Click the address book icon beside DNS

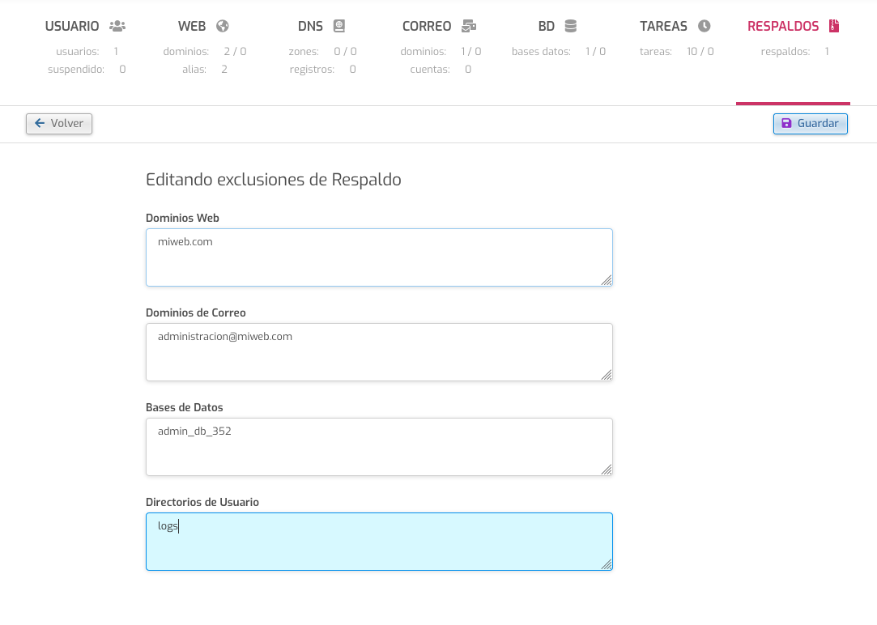(x=339, y=26)
